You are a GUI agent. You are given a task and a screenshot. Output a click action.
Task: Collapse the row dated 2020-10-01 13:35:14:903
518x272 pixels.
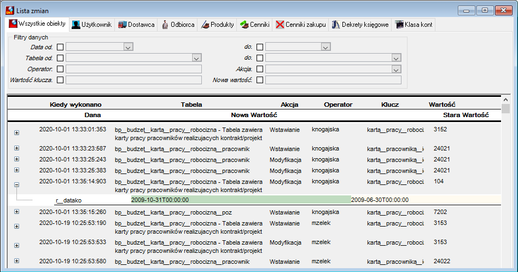coord(16,185)
